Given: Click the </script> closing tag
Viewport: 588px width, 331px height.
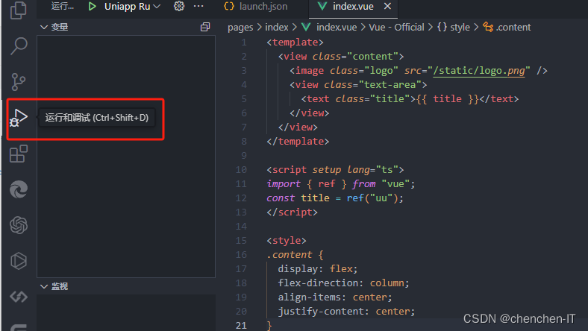Looking at the screenshot, I should click(x=292, y=212).
